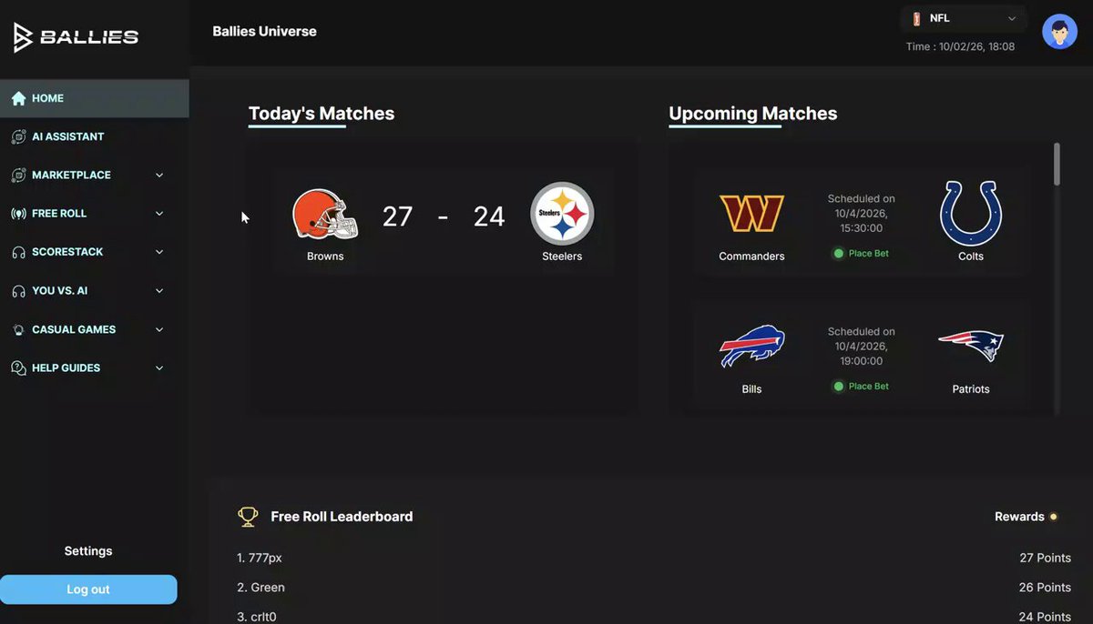Viewport: 1093px width, 624px height.
Task: Click the Log out button
Action: [x=88, y=589]
